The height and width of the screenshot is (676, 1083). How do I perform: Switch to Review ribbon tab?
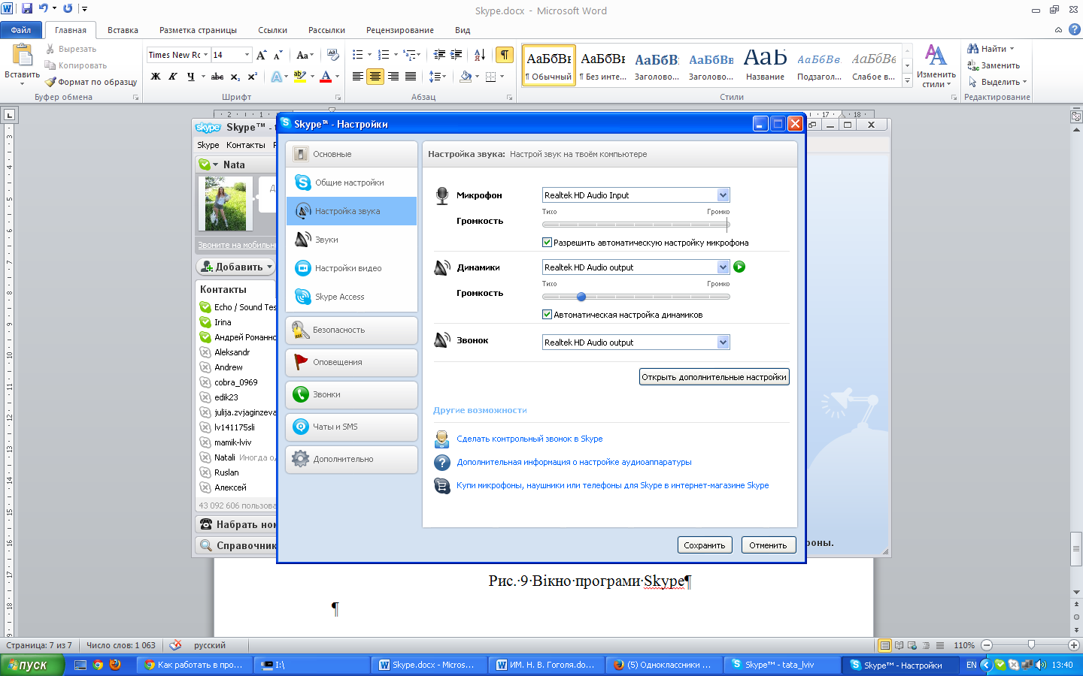(x=399, y=30)
